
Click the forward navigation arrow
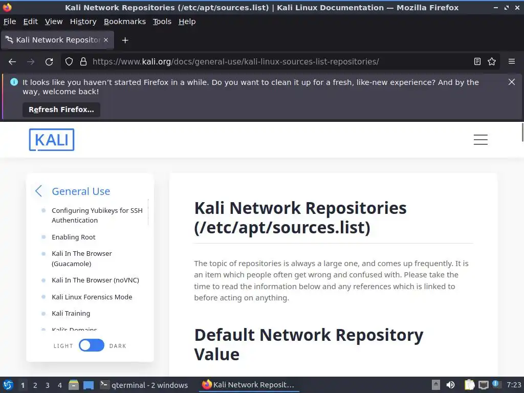[31, 62]
